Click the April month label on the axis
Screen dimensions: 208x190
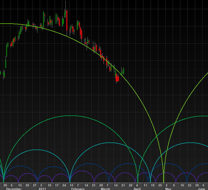coord(137,189)
